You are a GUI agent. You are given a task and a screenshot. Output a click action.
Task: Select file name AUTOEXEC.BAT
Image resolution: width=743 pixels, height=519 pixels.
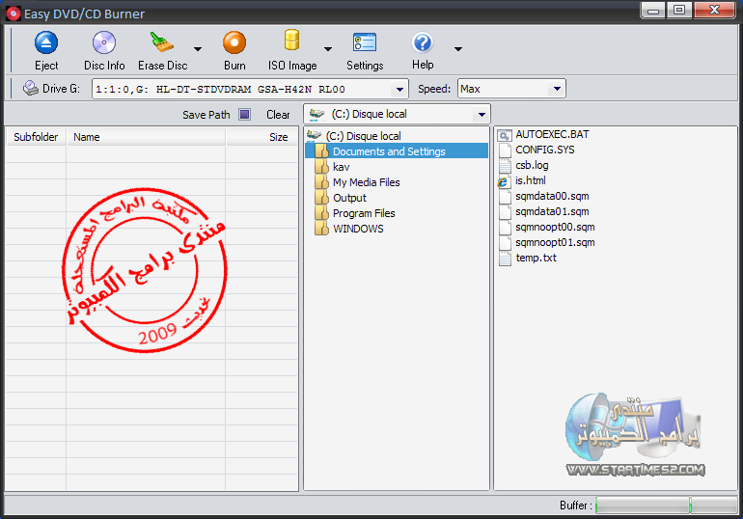[x=552, y=134]
